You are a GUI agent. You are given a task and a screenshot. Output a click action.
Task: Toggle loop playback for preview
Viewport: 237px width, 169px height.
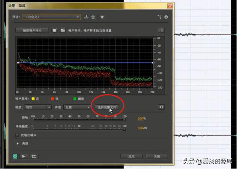34,156
